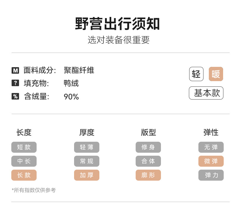
Task: Select 无弹 elasticity option
Action: pos(211,147)
